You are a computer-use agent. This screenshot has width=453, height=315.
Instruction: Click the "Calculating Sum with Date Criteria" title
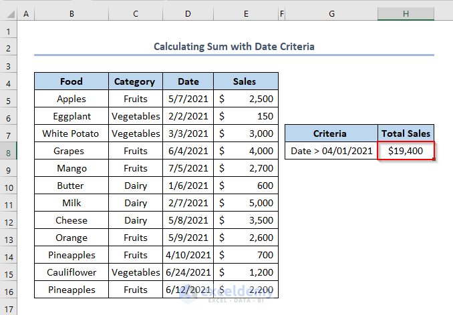point(234,47)
